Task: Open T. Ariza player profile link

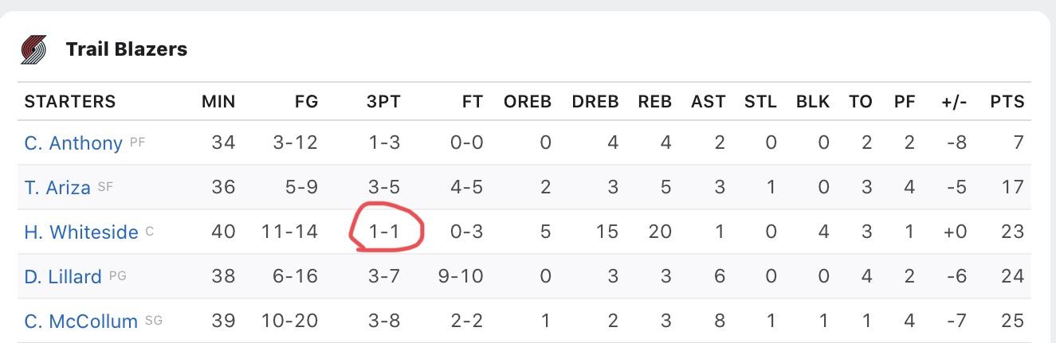Action: 57,188
